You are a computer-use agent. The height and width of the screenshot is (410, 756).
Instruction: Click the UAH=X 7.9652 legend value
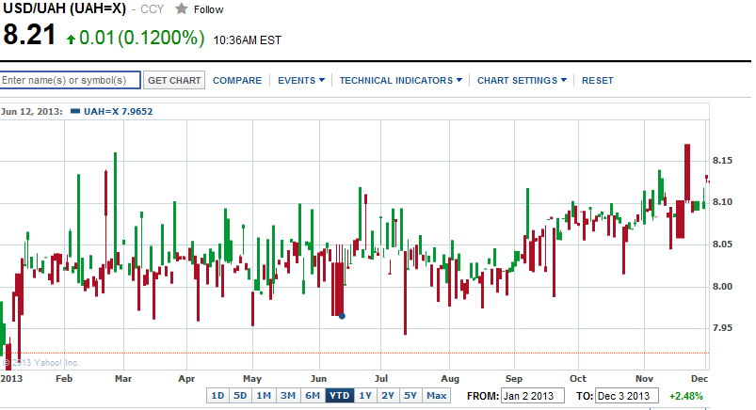click(x=118, y=111)
